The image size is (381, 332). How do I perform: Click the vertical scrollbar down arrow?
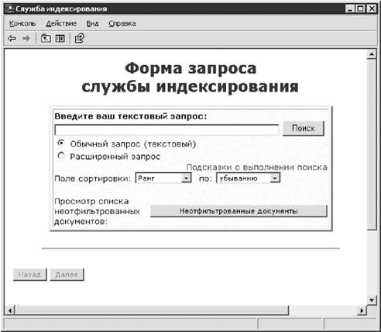(372, 300)
